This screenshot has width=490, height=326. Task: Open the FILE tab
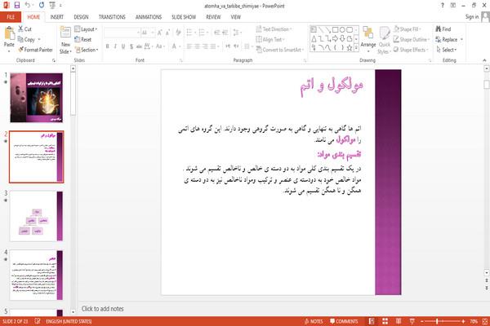point(11,17)
